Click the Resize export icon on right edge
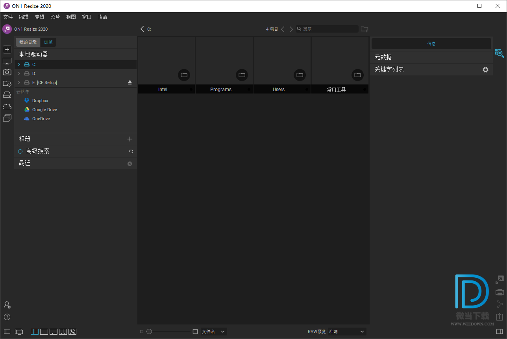 (500, 280)
